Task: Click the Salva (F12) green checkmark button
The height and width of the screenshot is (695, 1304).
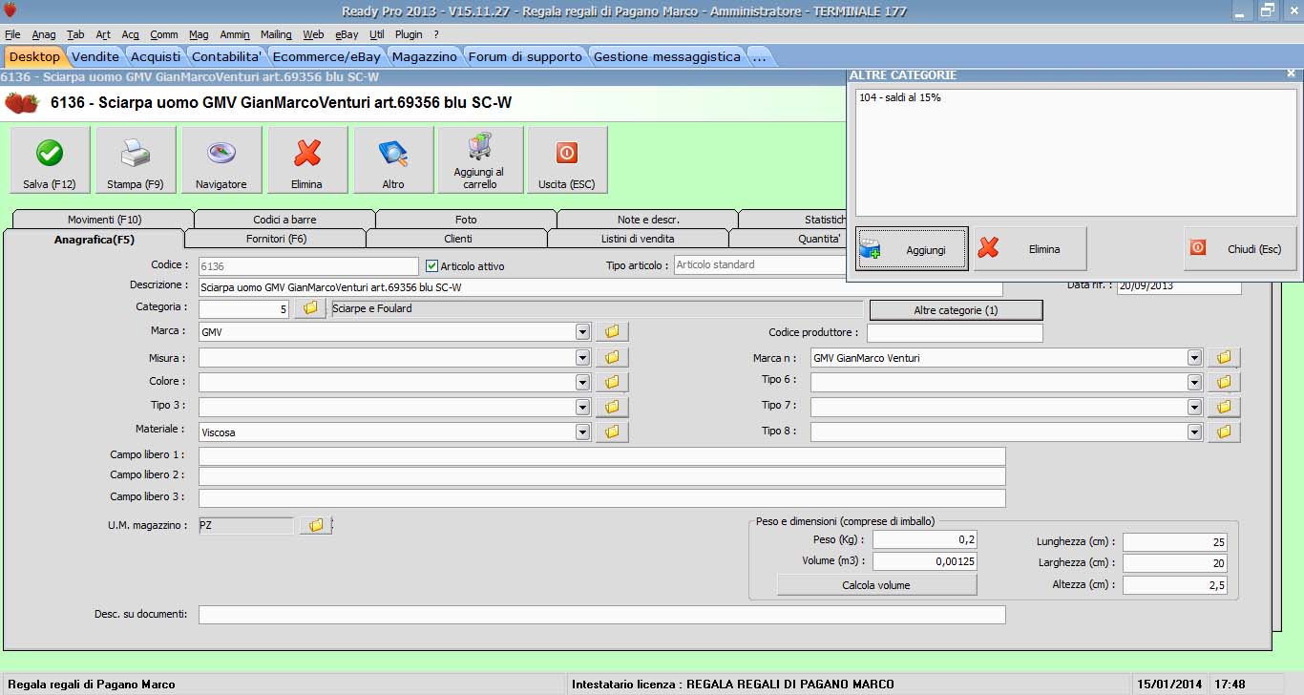Action: pos(50,160)
